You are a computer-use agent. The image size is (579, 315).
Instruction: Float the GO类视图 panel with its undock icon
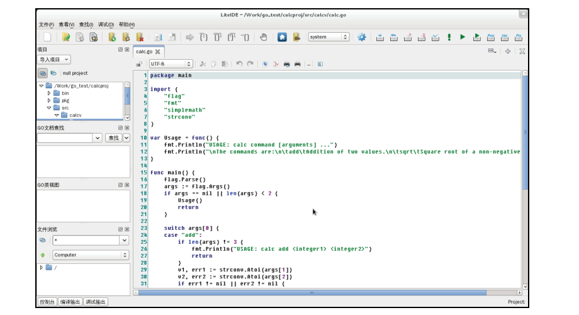pos(120,185)
